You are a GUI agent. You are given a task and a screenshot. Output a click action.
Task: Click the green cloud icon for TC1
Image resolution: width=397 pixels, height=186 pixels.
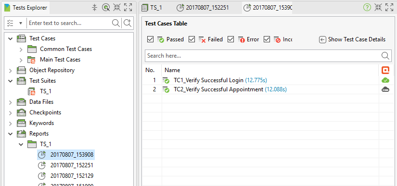coord(385,80)
